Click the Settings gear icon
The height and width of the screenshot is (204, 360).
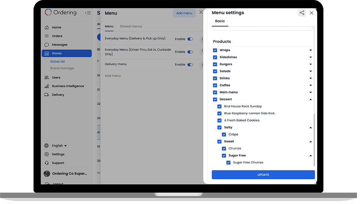(46, 155)
